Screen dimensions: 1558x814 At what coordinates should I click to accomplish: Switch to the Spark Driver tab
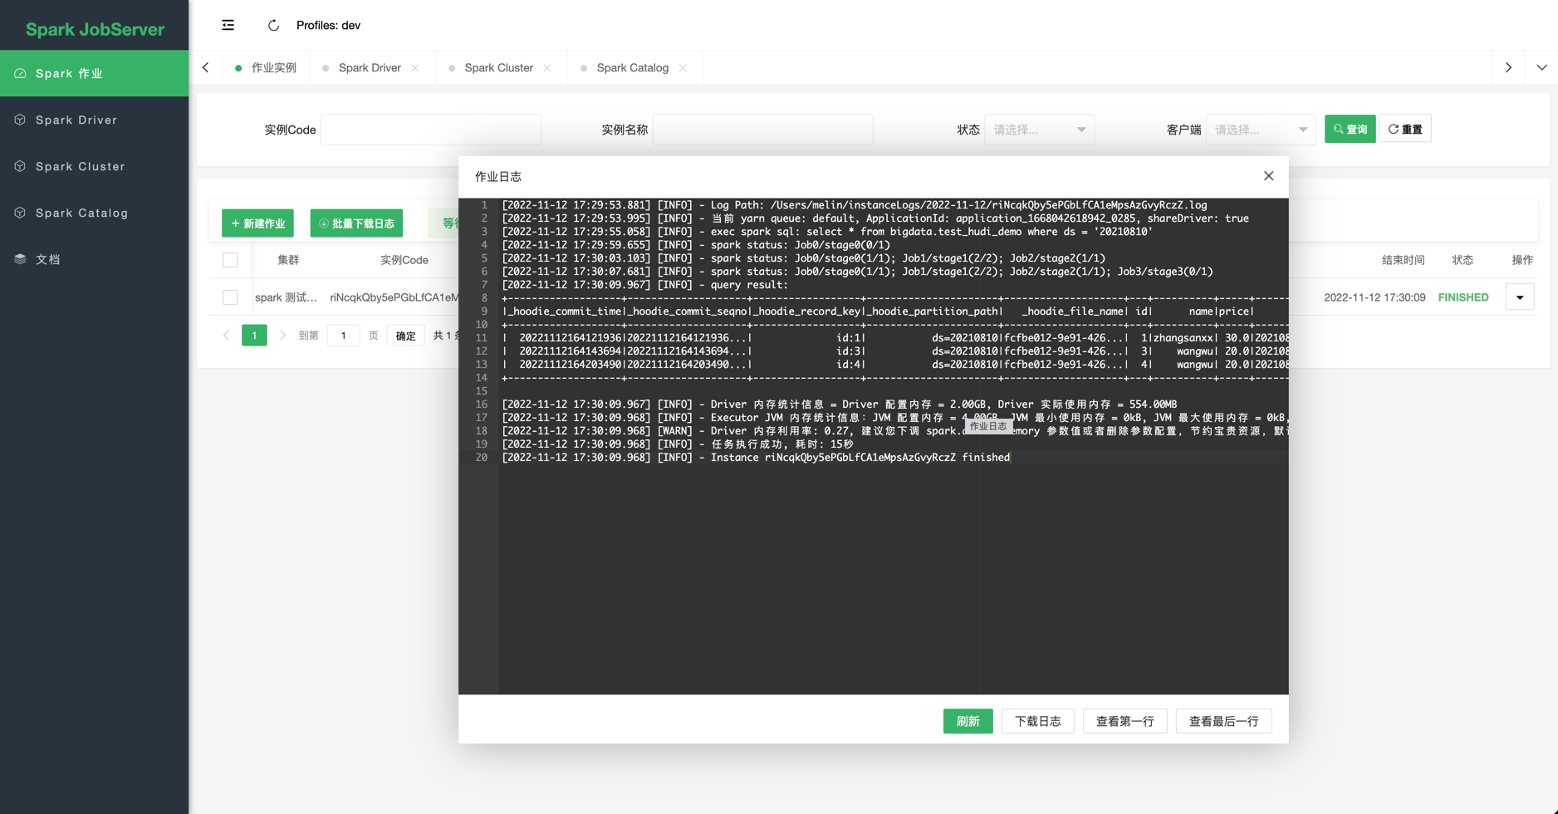(370, 68)
